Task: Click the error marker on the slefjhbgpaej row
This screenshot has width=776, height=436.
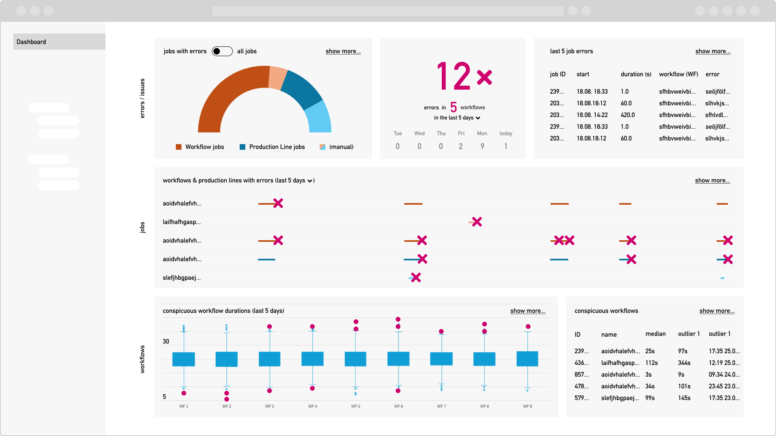Action: tap(415, 277)
